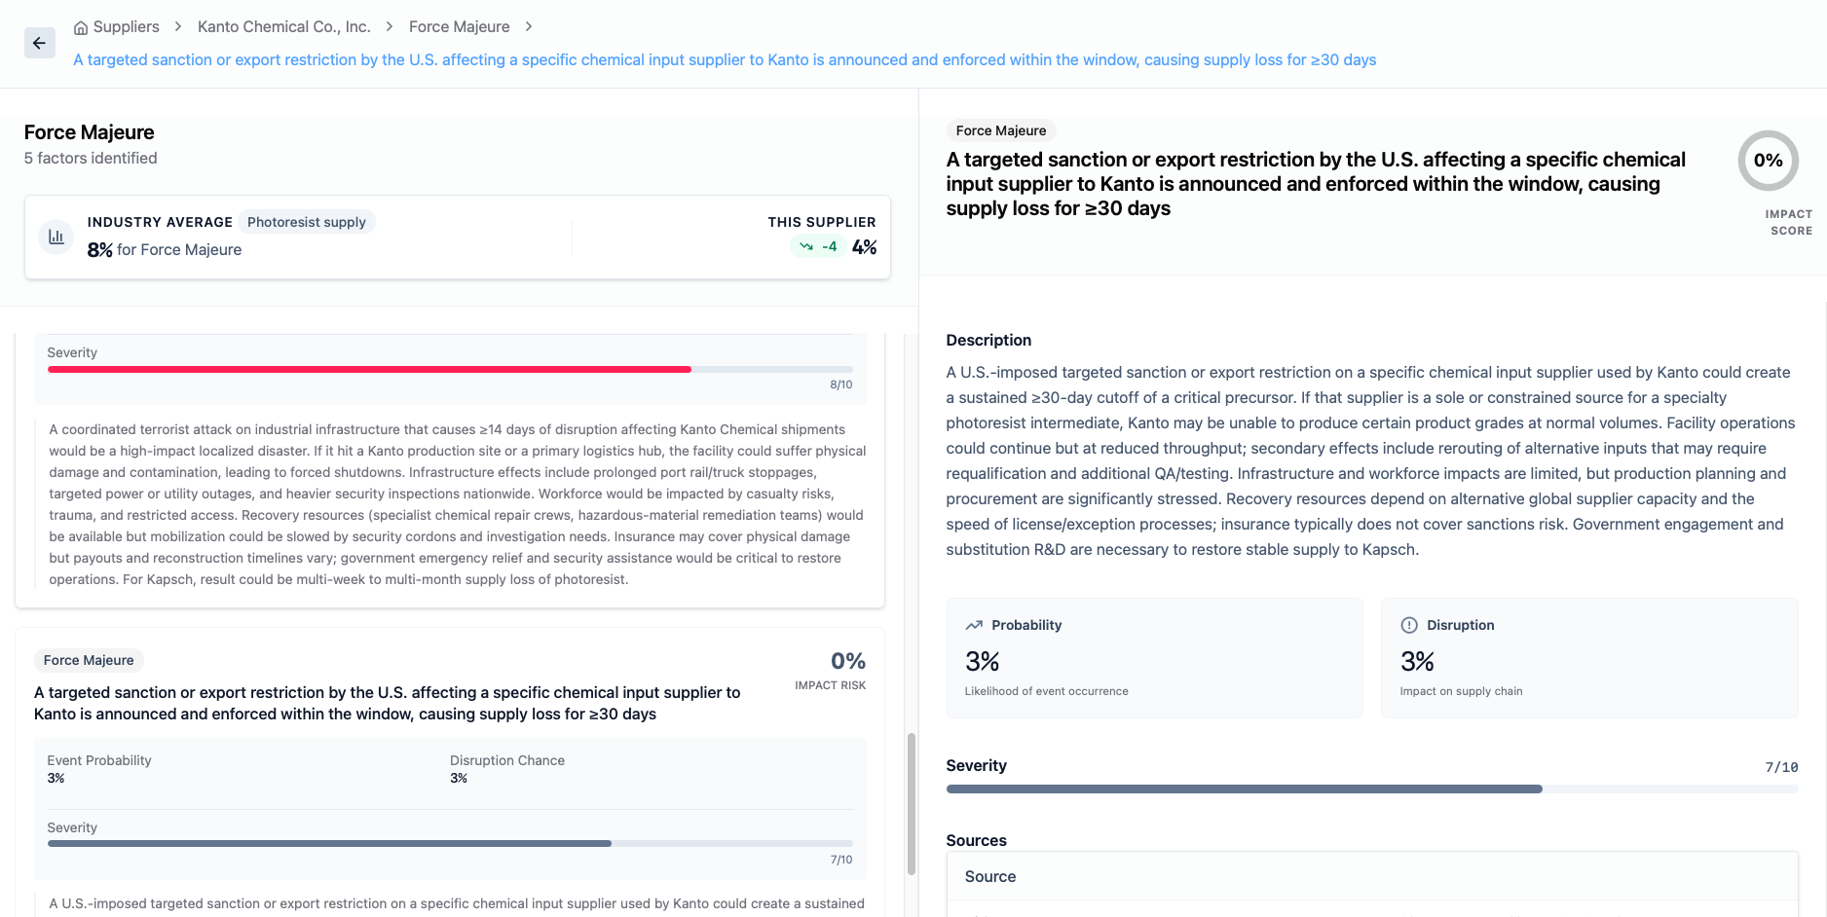Screen dimensions: 1827x917
Task: Click the downward trend icon near -4
Action: (x=806, y=246)
